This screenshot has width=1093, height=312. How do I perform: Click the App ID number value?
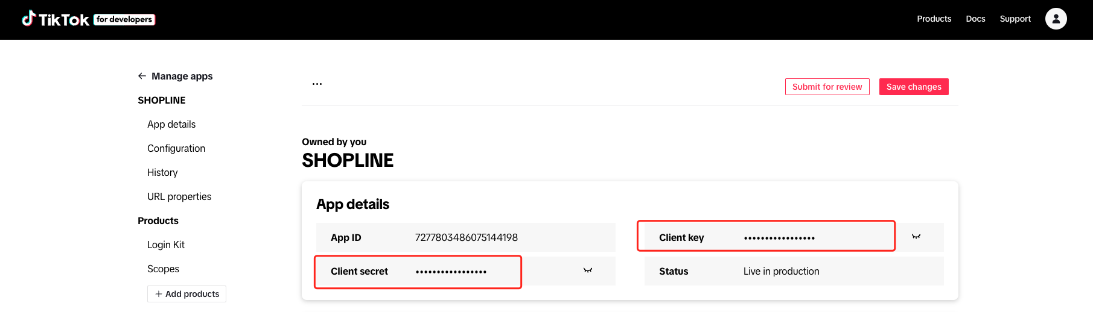click(x=467, y=237)
